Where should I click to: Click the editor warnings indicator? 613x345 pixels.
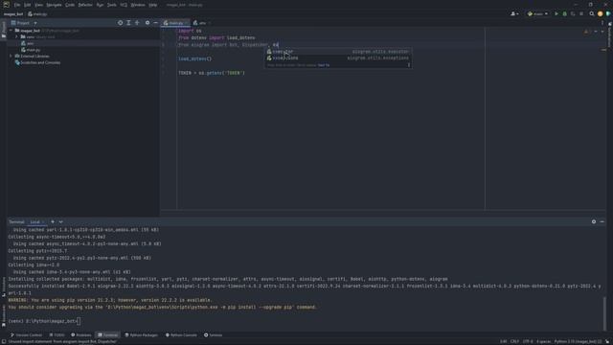pyautogui.click(x=585, y=32)
